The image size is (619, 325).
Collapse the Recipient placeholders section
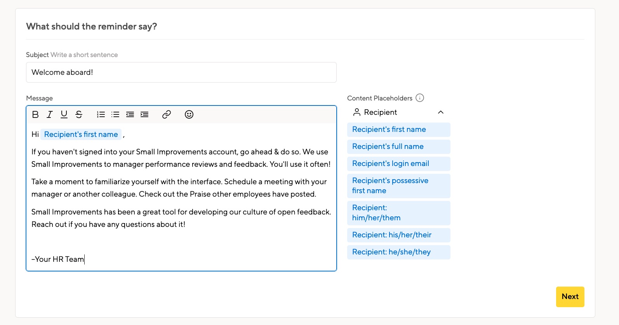[440, 112]
